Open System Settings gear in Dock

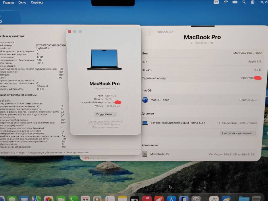tap(196, 199)
